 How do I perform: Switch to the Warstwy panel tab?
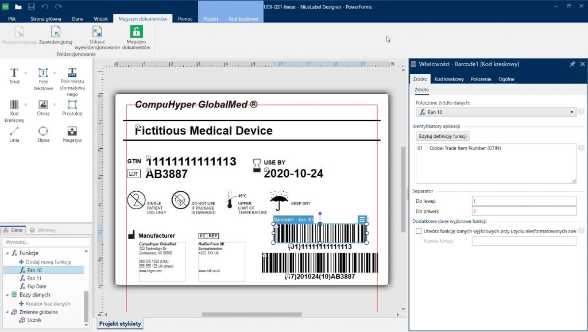click(42, 230)
